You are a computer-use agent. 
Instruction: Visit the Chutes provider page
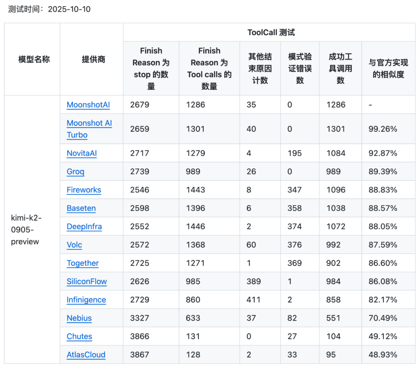pos(79,336)
